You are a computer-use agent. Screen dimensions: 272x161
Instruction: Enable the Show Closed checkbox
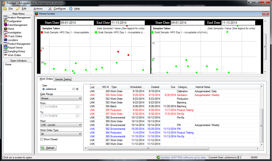pos(41,139)
